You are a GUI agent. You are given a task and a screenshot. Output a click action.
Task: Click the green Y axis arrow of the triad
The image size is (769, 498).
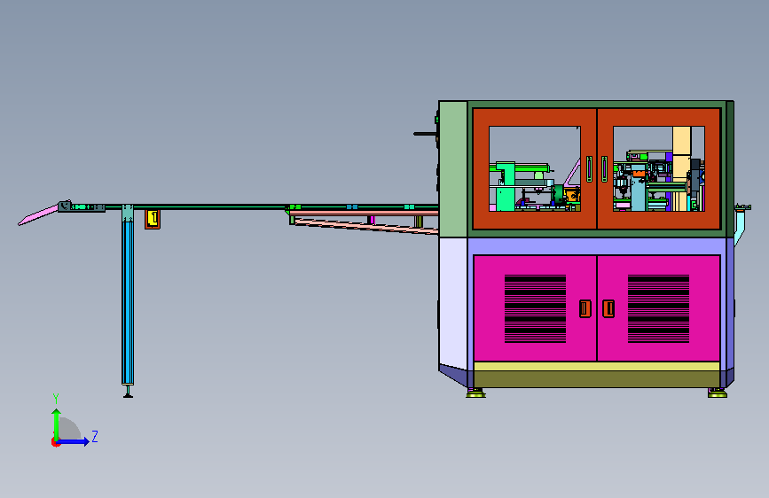coord(57,424)
